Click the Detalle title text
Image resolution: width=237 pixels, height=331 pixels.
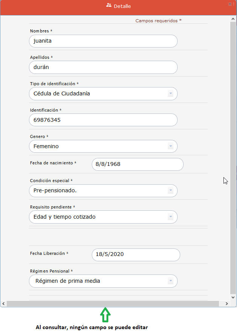122,6
